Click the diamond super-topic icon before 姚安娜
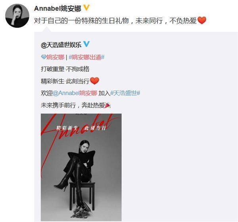The height and width of the screenshot is (222, 238). 44,57
